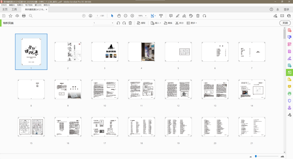Expand the 更多 more options menu
This screenshot has width=293, height=159.
(x=192, y=23)
